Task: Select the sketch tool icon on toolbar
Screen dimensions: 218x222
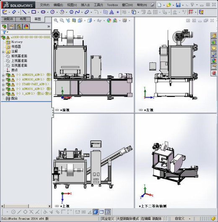Action: (5, 12)
